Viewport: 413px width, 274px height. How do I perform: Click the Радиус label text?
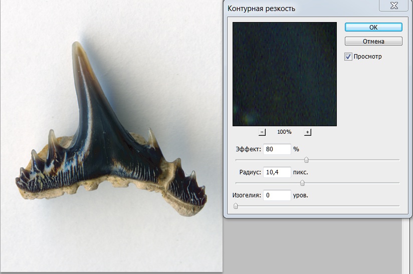click(x=251, y=172)
